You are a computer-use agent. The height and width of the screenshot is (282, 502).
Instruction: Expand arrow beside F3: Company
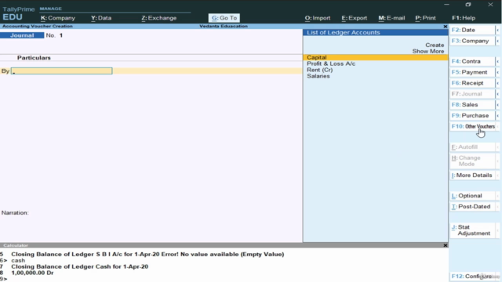pyautogui.click(x=498, y=41)
